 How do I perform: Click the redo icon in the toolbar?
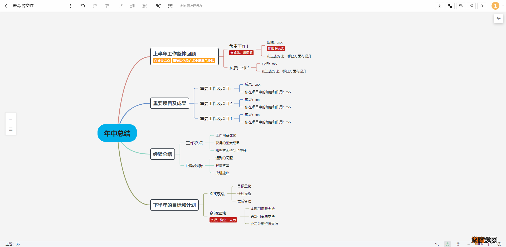pos(95,6)
